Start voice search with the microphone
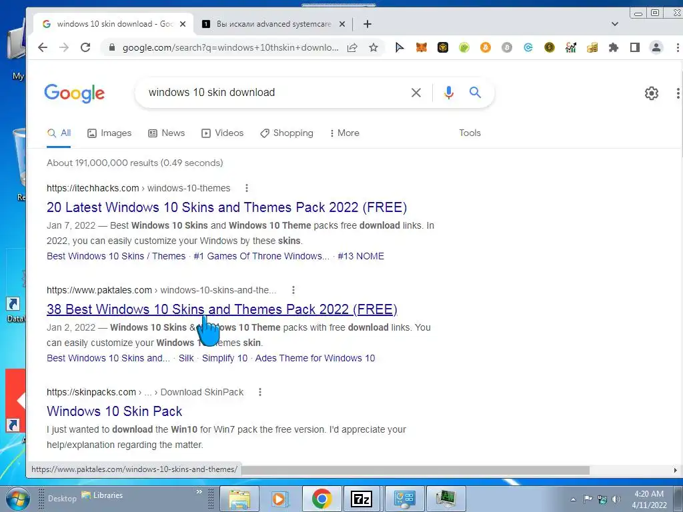 [449, 92]
